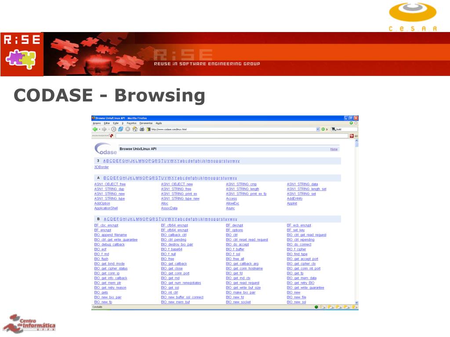Open the Ferramentas menu
Screen dimensions: 450x337
point(146,123)
